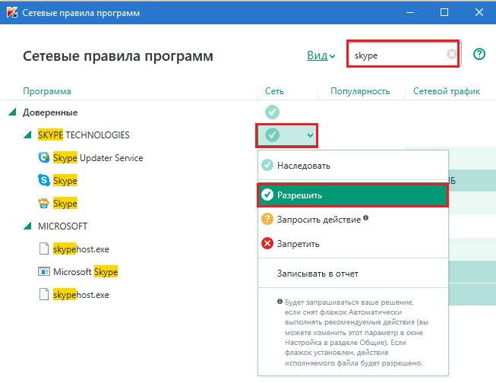Select the blue Skype application icon
The image size is (496, 383).
click(x=43, y=180)
